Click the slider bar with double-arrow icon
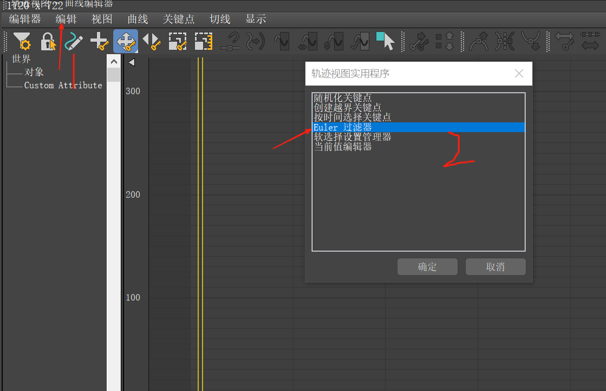606x391 pixels. (590, 41)
